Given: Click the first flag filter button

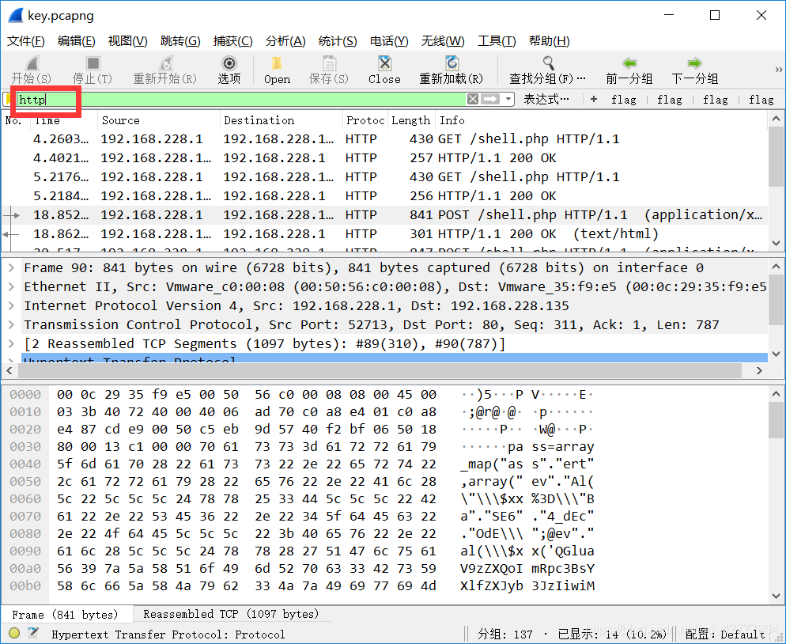Looking at the screenshot, I should click(x=624, y=100).
